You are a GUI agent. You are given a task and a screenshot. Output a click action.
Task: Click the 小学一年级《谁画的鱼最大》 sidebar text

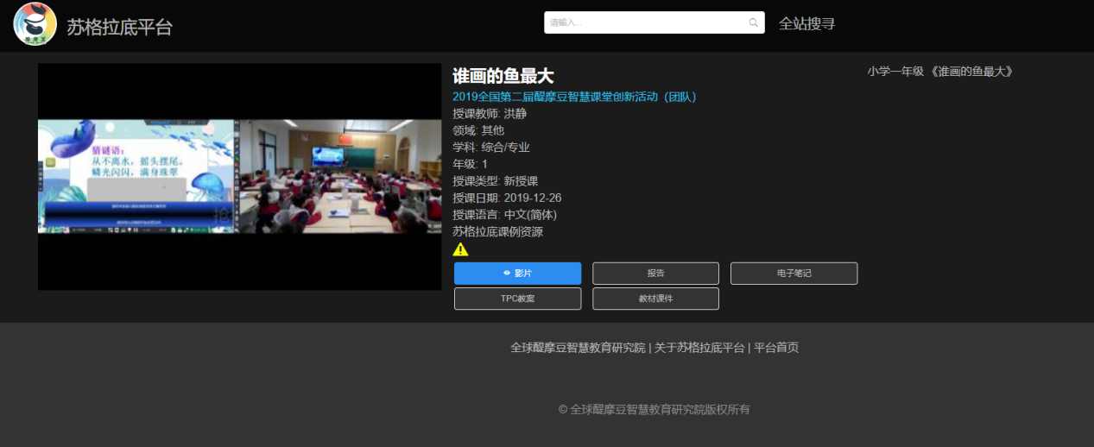(939, 72)
